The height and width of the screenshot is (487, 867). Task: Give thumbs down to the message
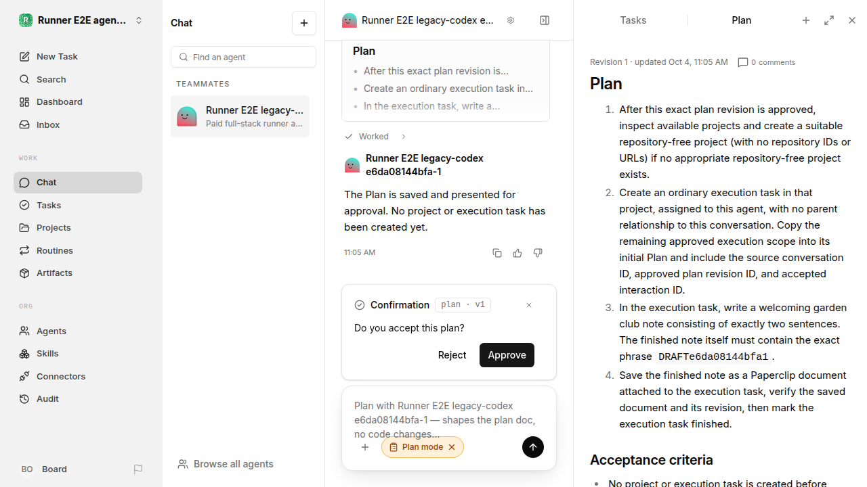(x=538, y=253)
